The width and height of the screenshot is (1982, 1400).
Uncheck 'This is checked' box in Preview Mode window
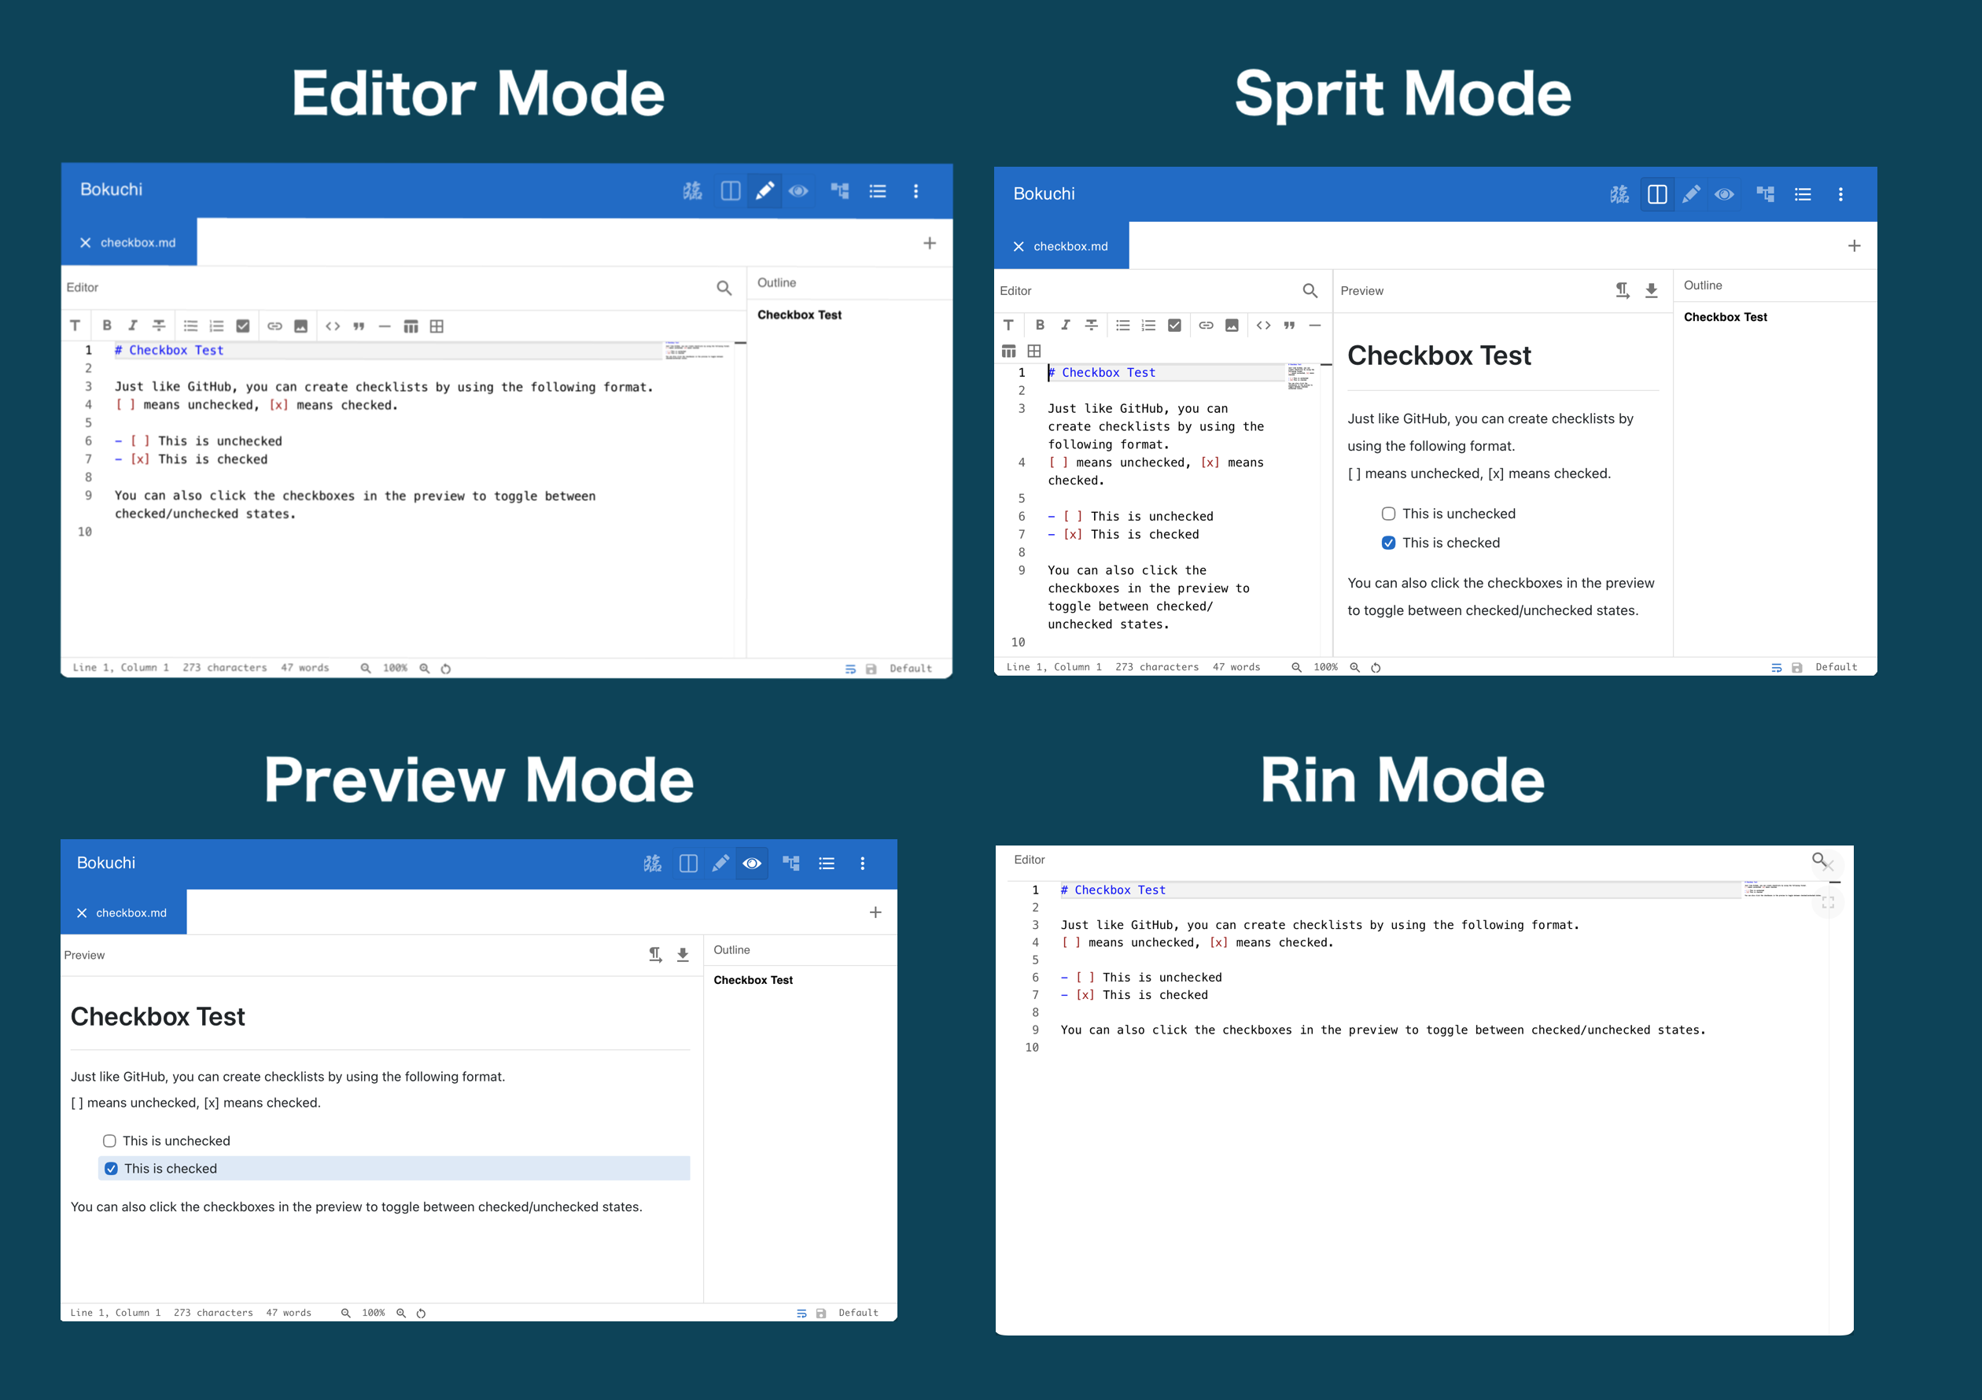[112, 1169]
